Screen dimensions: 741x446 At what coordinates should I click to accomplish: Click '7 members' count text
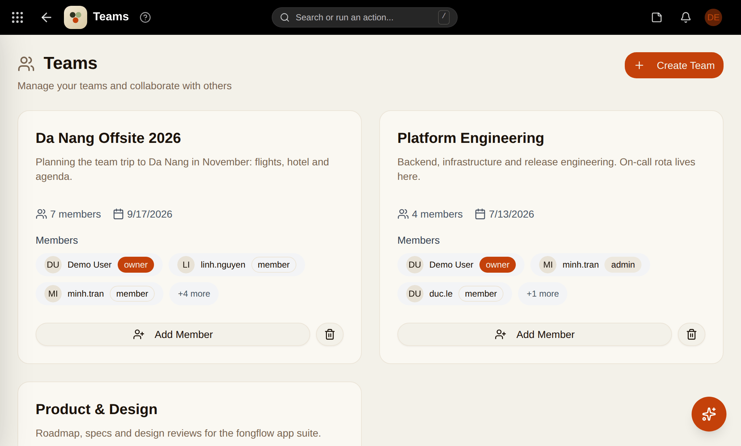(x=76, y=214)
